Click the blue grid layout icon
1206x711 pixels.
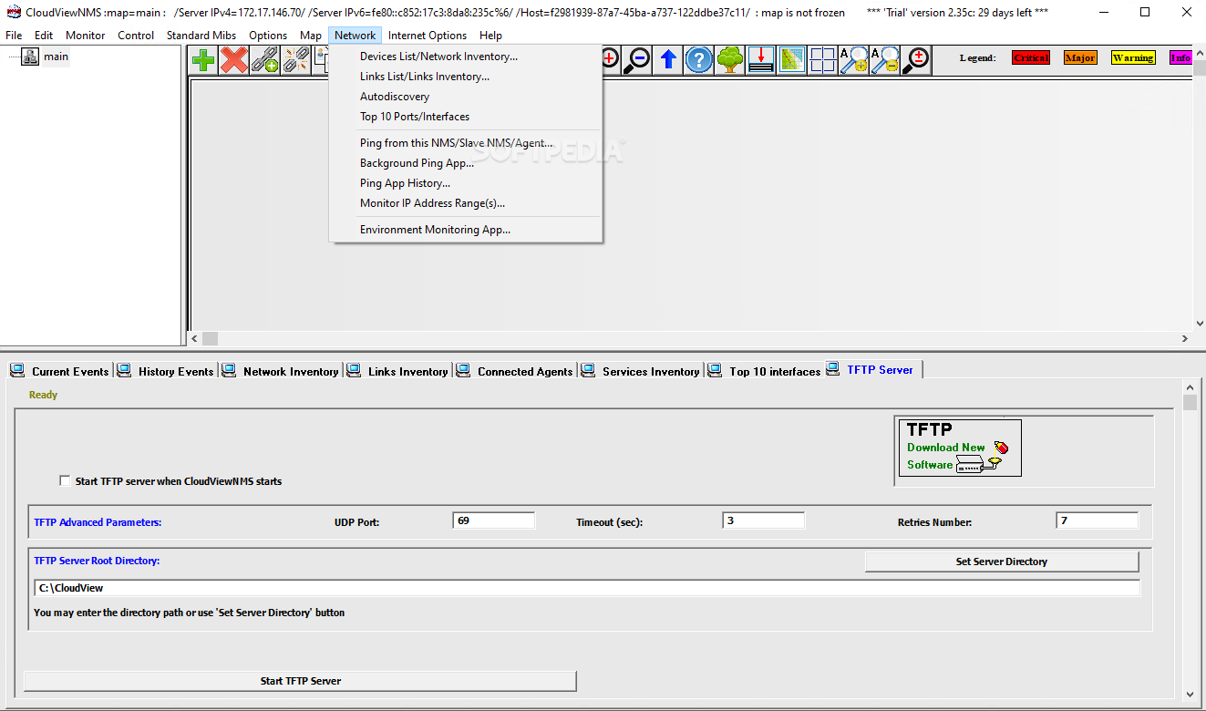(x=823, y=60)
